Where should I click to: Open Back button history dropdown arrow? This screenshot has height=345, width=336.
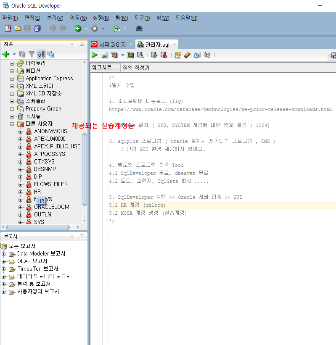(86, 29)
